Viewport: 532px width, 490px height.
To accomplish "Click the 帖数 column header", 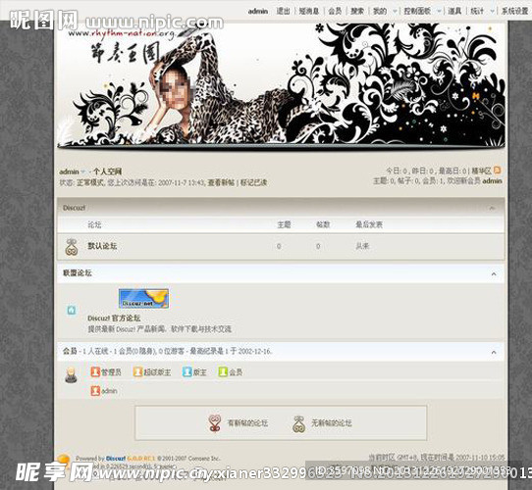I will (323, 224).
